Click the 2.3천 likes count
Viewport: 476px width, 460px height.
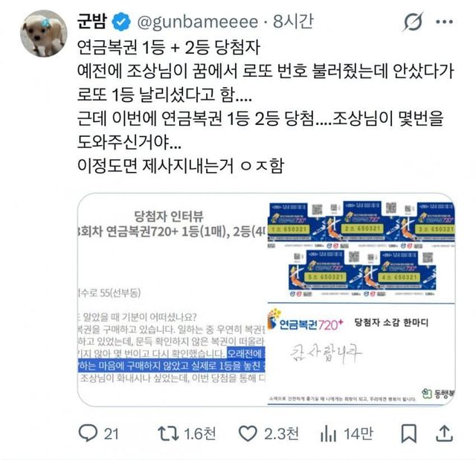[x=281, y=433]
